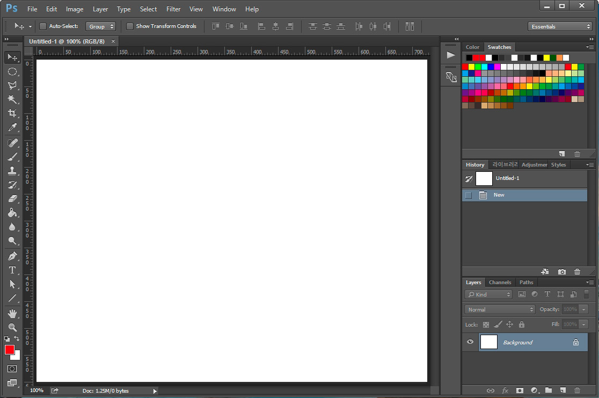Hide the Background layer eye icon

pyautogui.click(x=470, y=342)
